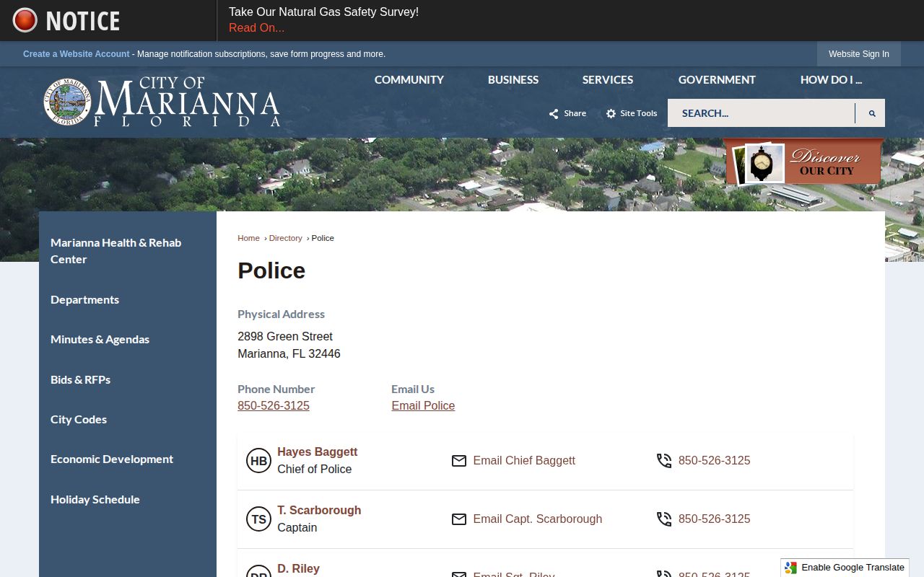Click the Website Sign In button
The image size is (924, 577).
coord(859,54)
